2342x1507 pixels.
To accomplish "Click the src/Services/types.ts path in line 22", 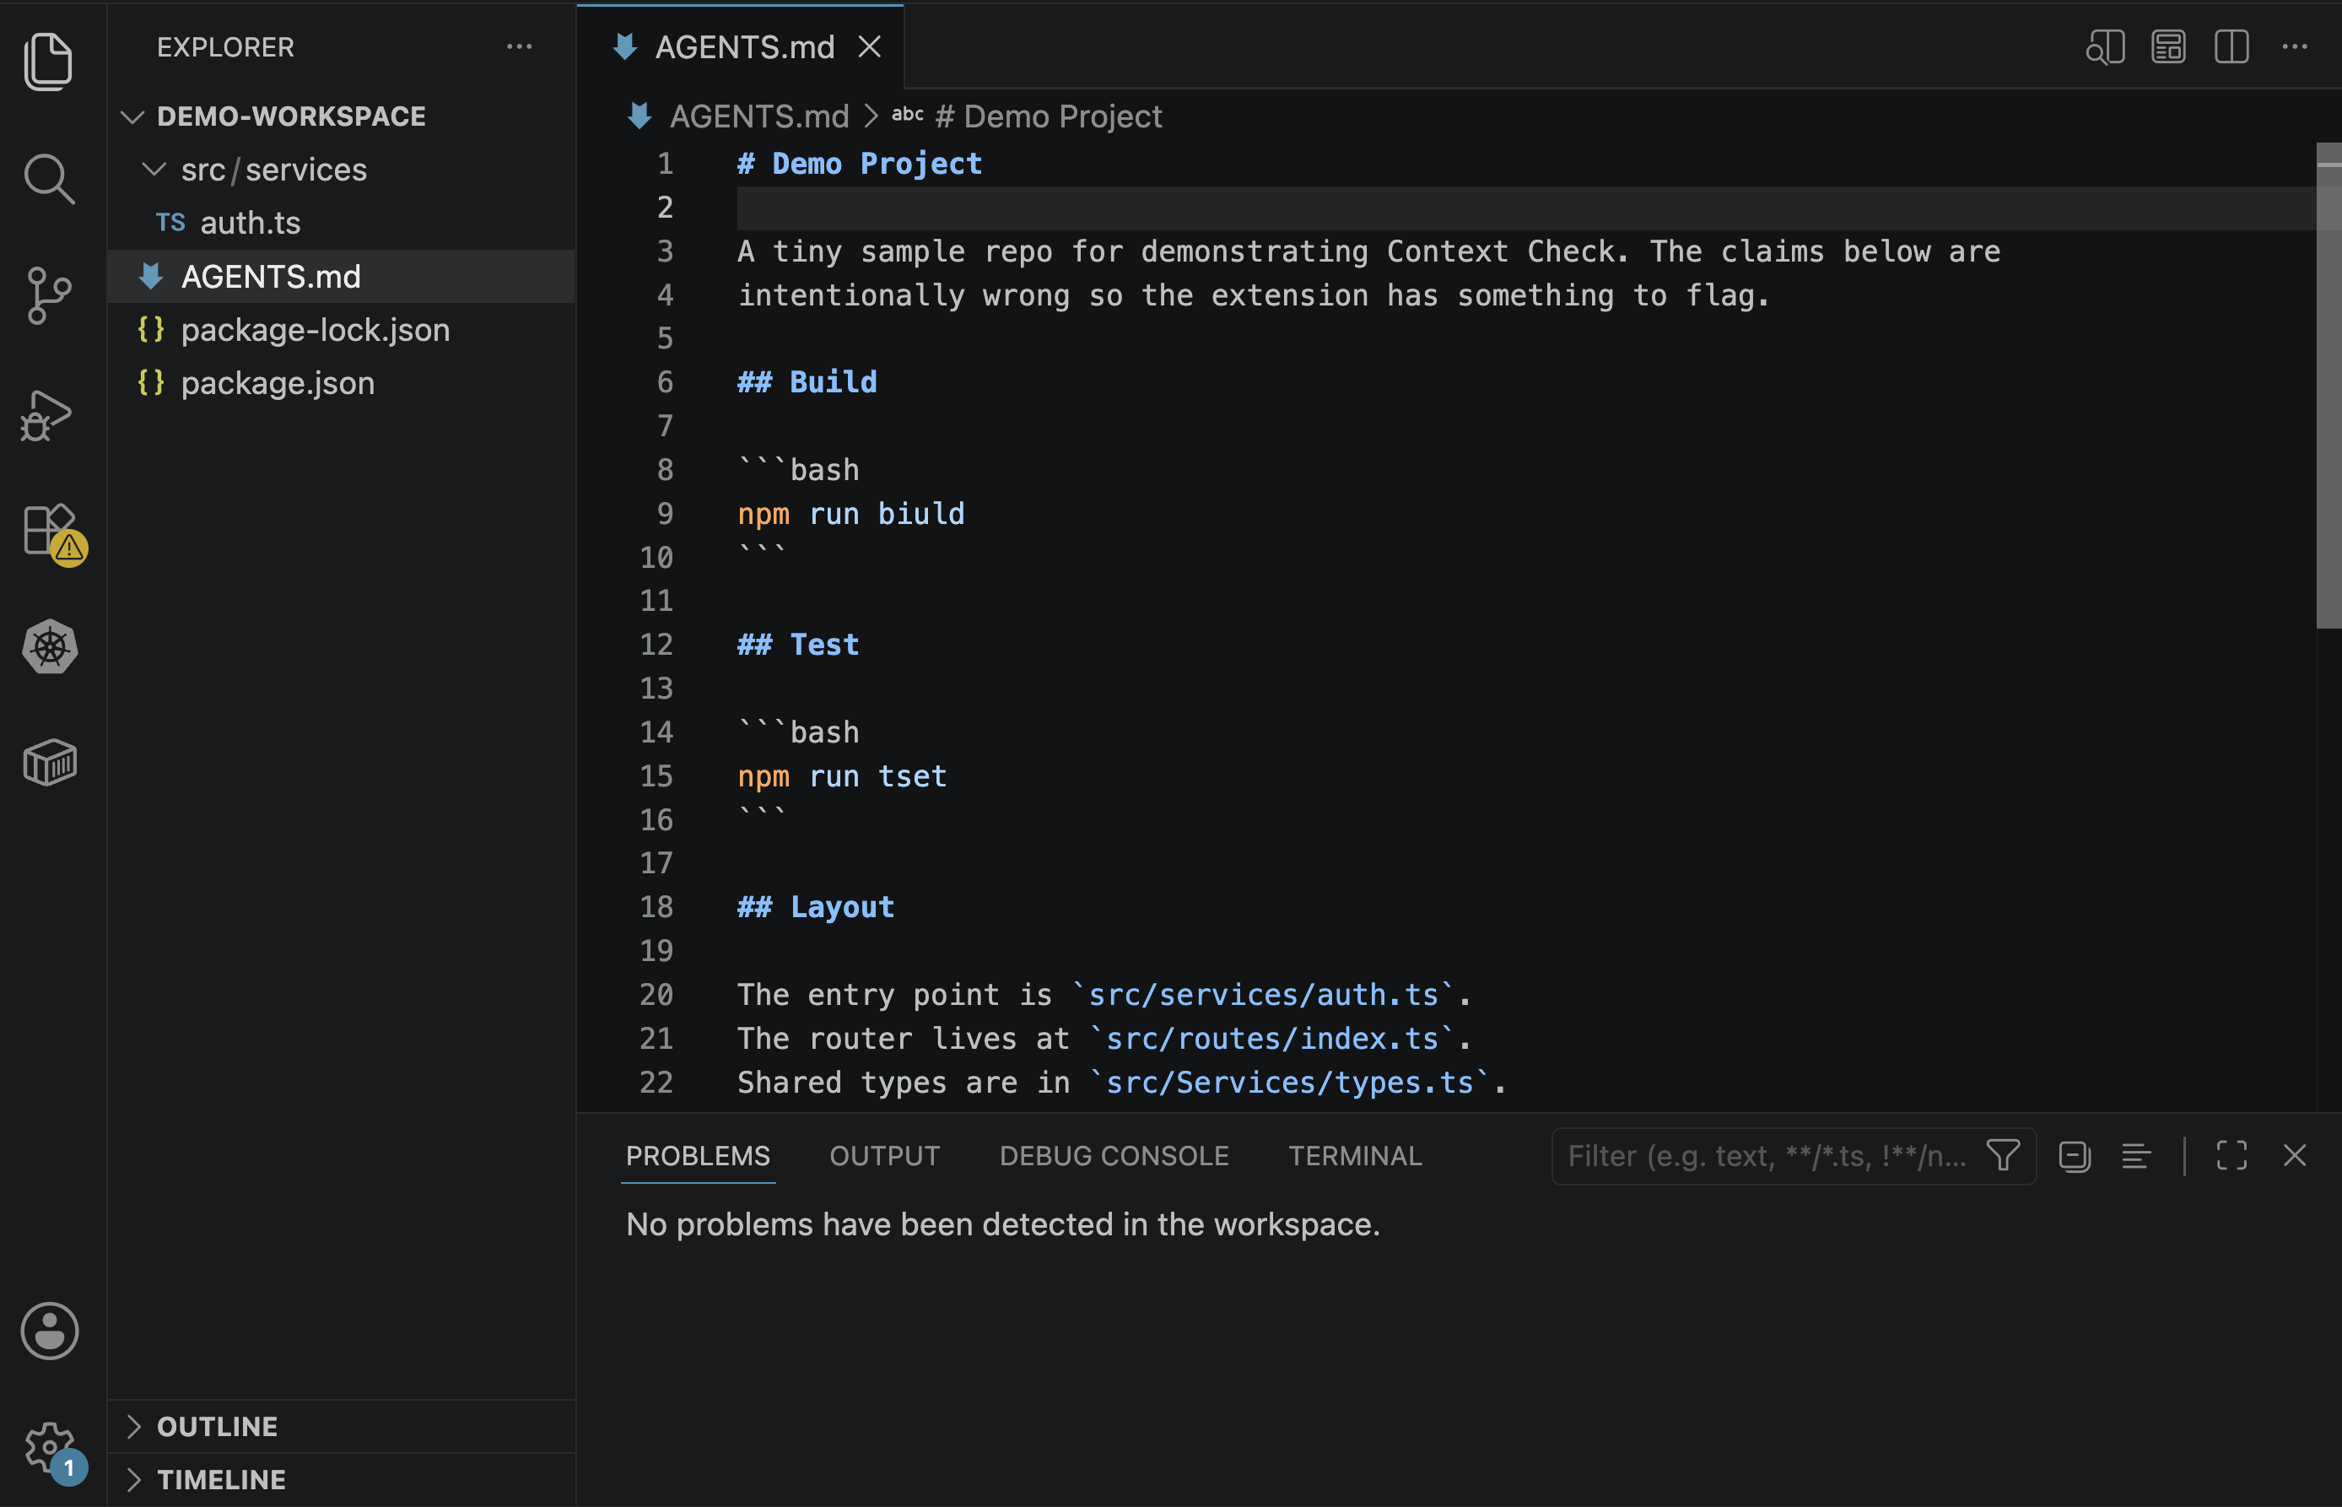I will pyautogui.click(x=1289, y=1083).
